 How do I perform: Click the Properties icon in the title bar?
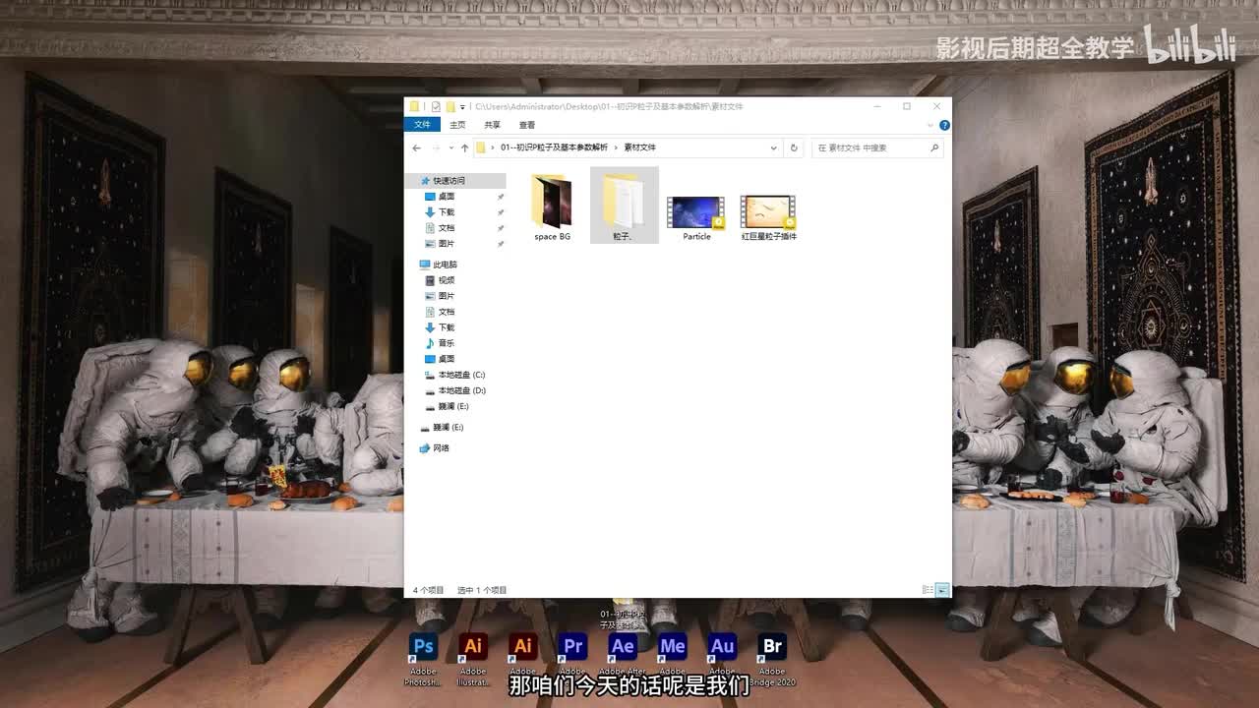(x=436, y=106)
